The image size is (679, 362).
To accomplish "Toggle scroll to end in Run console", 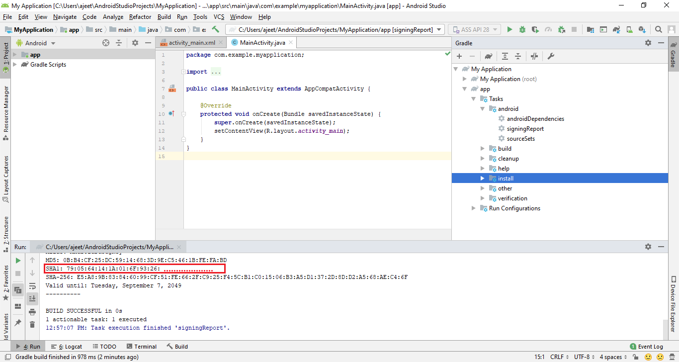I will 32,298.
